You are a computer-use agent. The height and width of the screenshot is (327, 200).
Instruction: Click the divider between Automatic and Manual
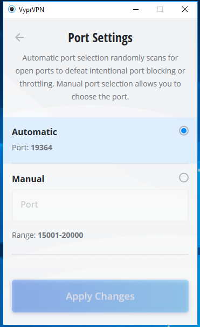tap(100, 164)
